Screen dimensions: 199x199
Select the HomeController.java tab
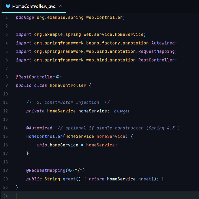click(34, 6)
